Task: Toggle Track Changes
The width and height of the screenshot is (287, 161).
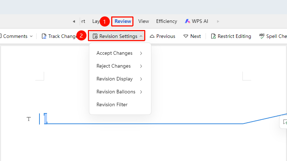Action: [63, 36]
